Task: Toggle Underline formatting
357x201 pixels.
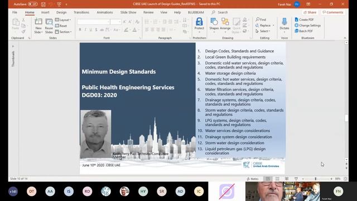Action: click(91, 30)
